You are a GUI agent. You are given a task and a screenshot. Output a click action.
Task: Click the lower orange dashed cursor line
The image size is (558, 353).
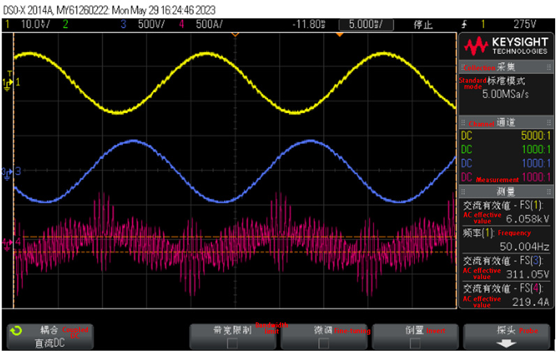click(235, 252)
